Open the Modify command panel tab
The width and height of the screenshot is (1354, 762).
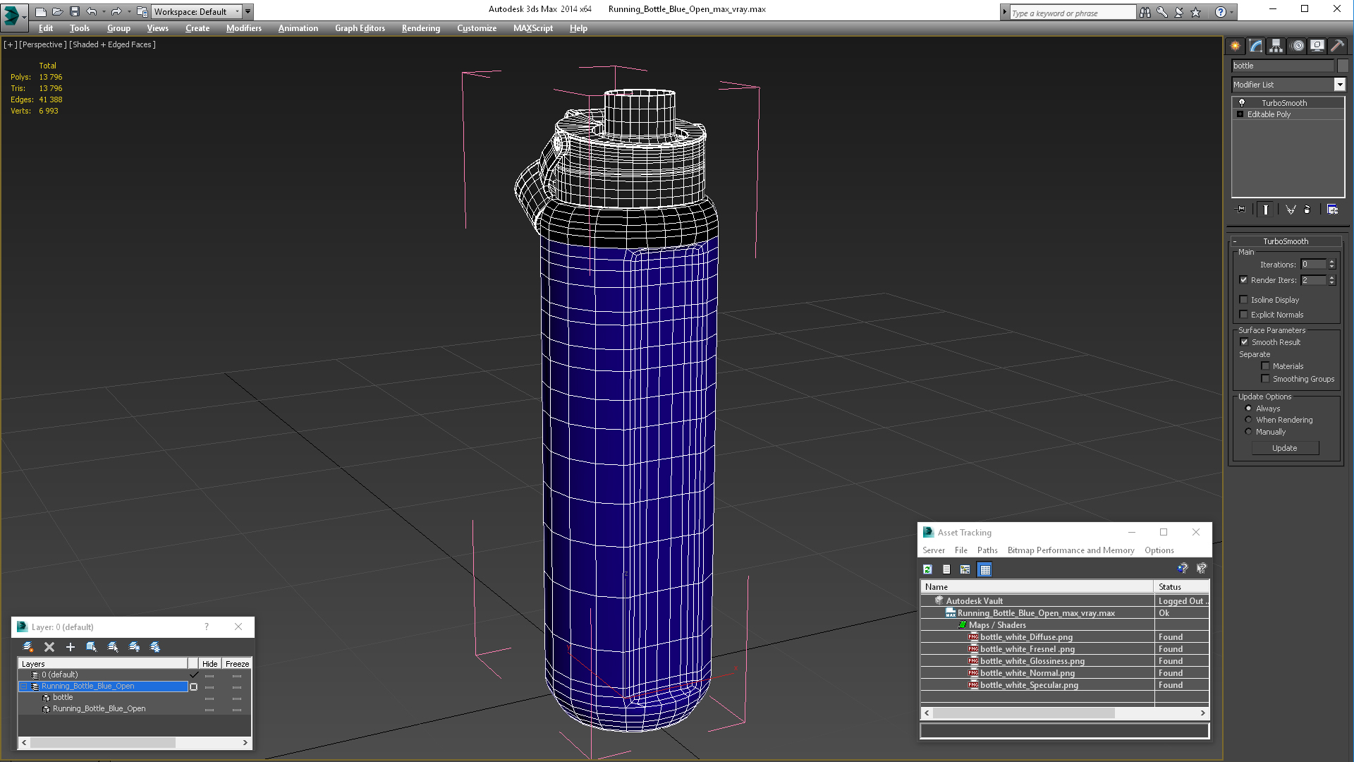tap(1256, 46)
